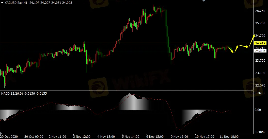Screen dimensions: 268x139
Task: Click the current price label 24.095
Action: pos(260,51)
